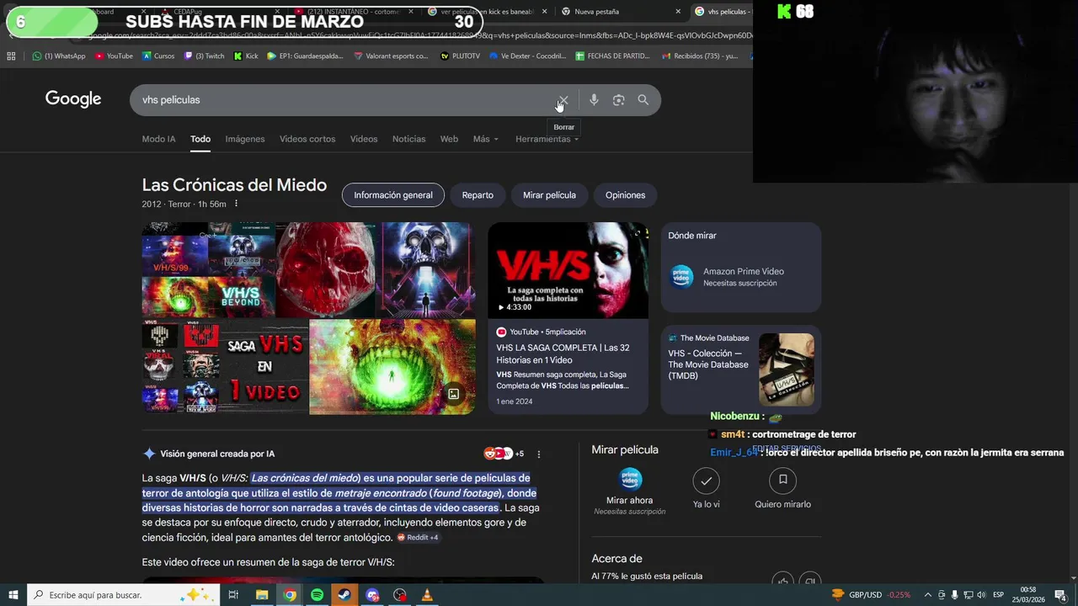Viewport: 1078px width, 606px height.
Task: Open Steam from the taskbar
Action: point(344,595)
